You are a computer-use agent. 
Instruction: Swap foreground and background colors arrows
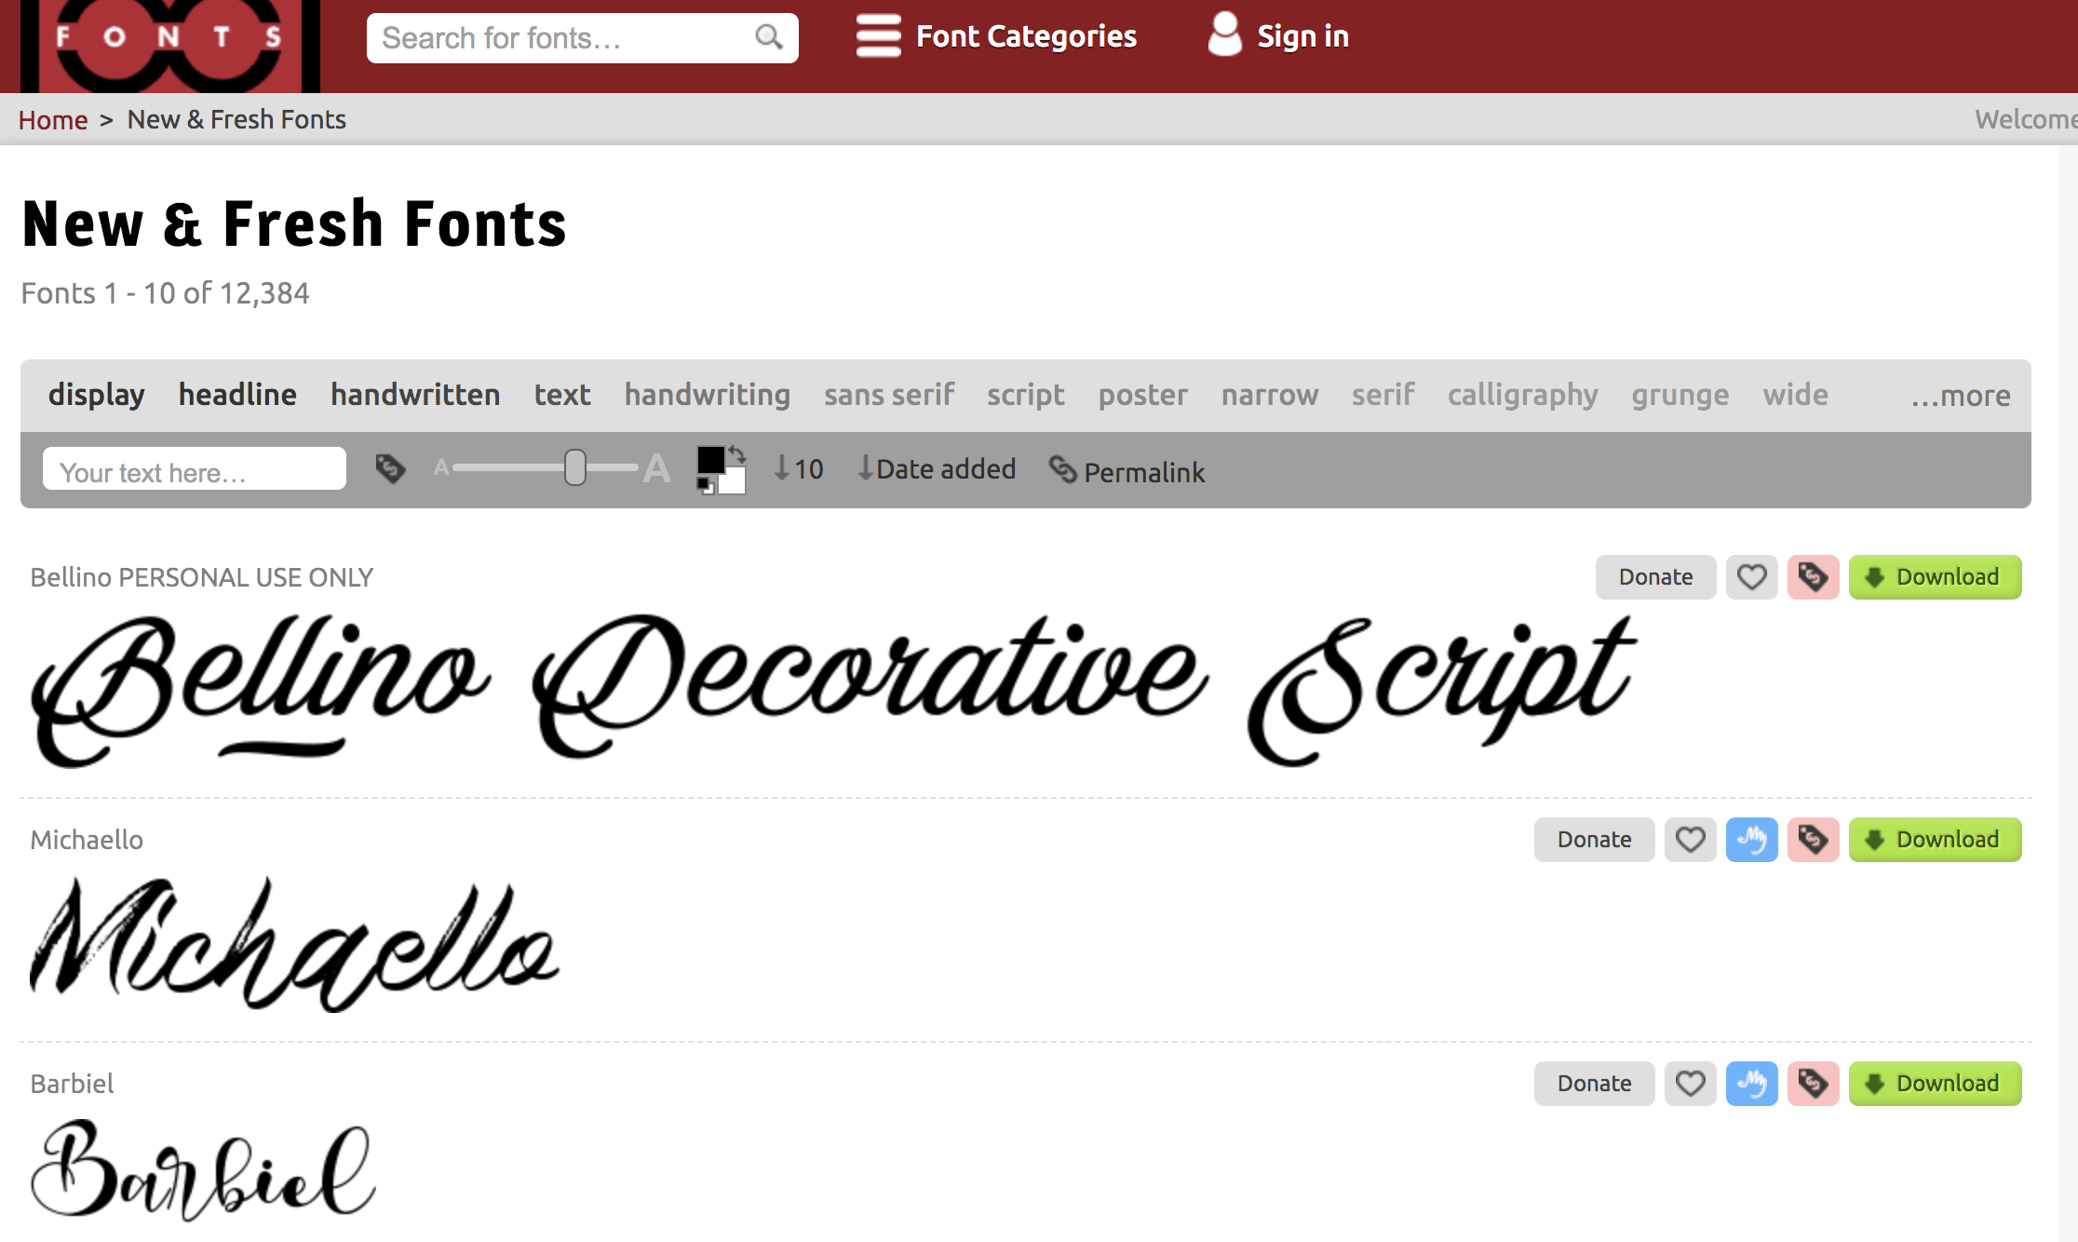click(737, 454)
